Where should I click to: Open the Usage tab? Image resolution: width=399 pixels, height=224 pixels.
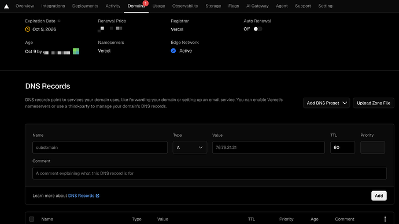click(x=158, y=6)
